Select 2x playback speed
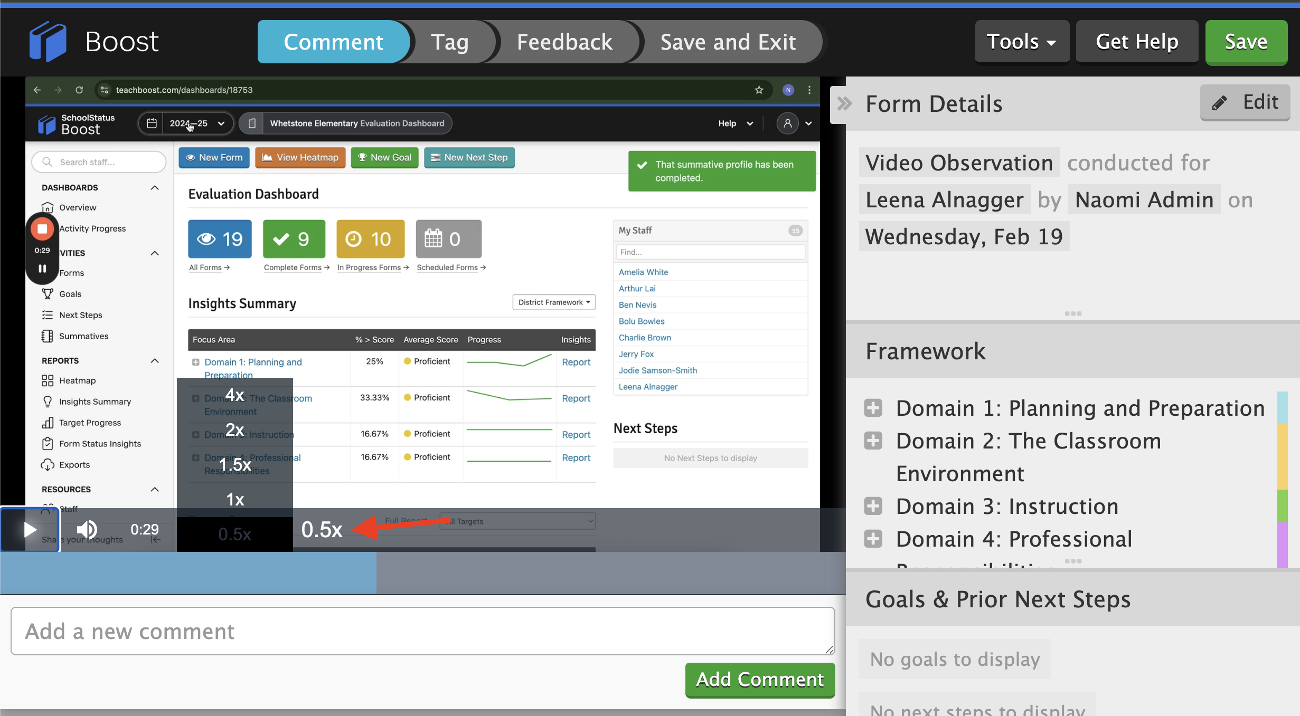 [x=234, y=429]
